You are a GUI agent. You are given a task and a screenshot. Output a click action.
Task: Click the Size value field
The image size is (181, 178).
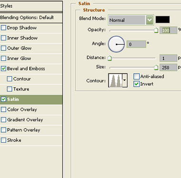click(168, 68)
